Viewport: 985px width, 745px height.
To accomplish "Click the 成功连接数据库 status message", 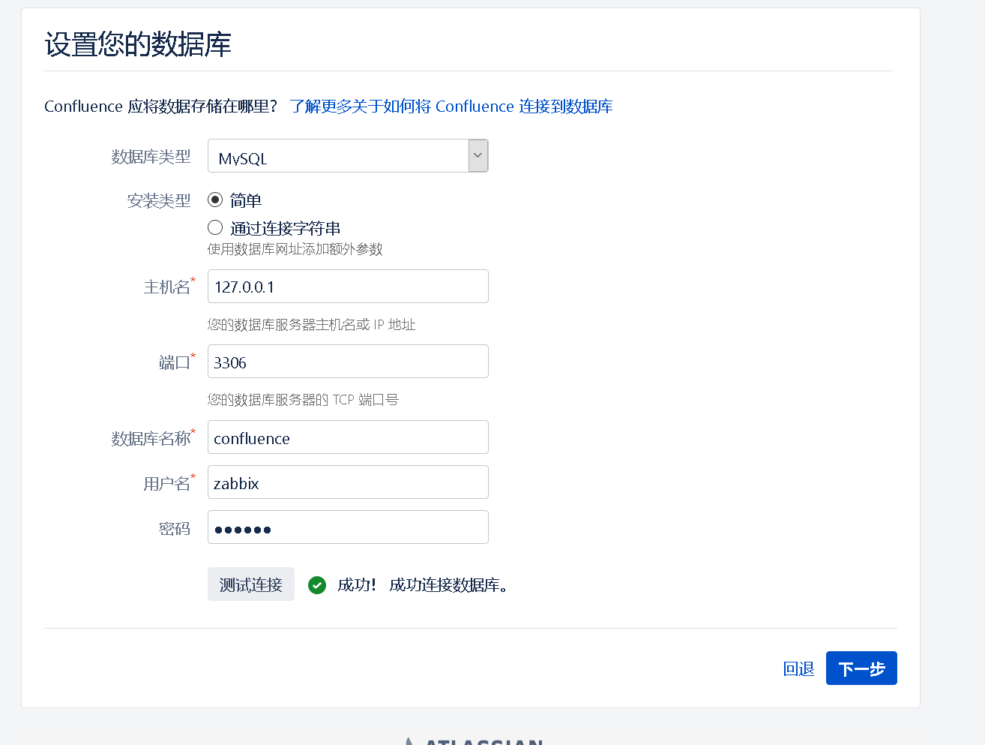I will coord(449,585).
